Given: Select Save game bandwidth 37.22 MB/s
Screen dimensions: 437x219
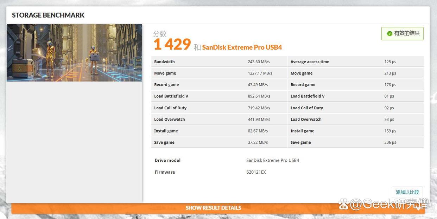Looking at the screenshot, I should (258, 142).
